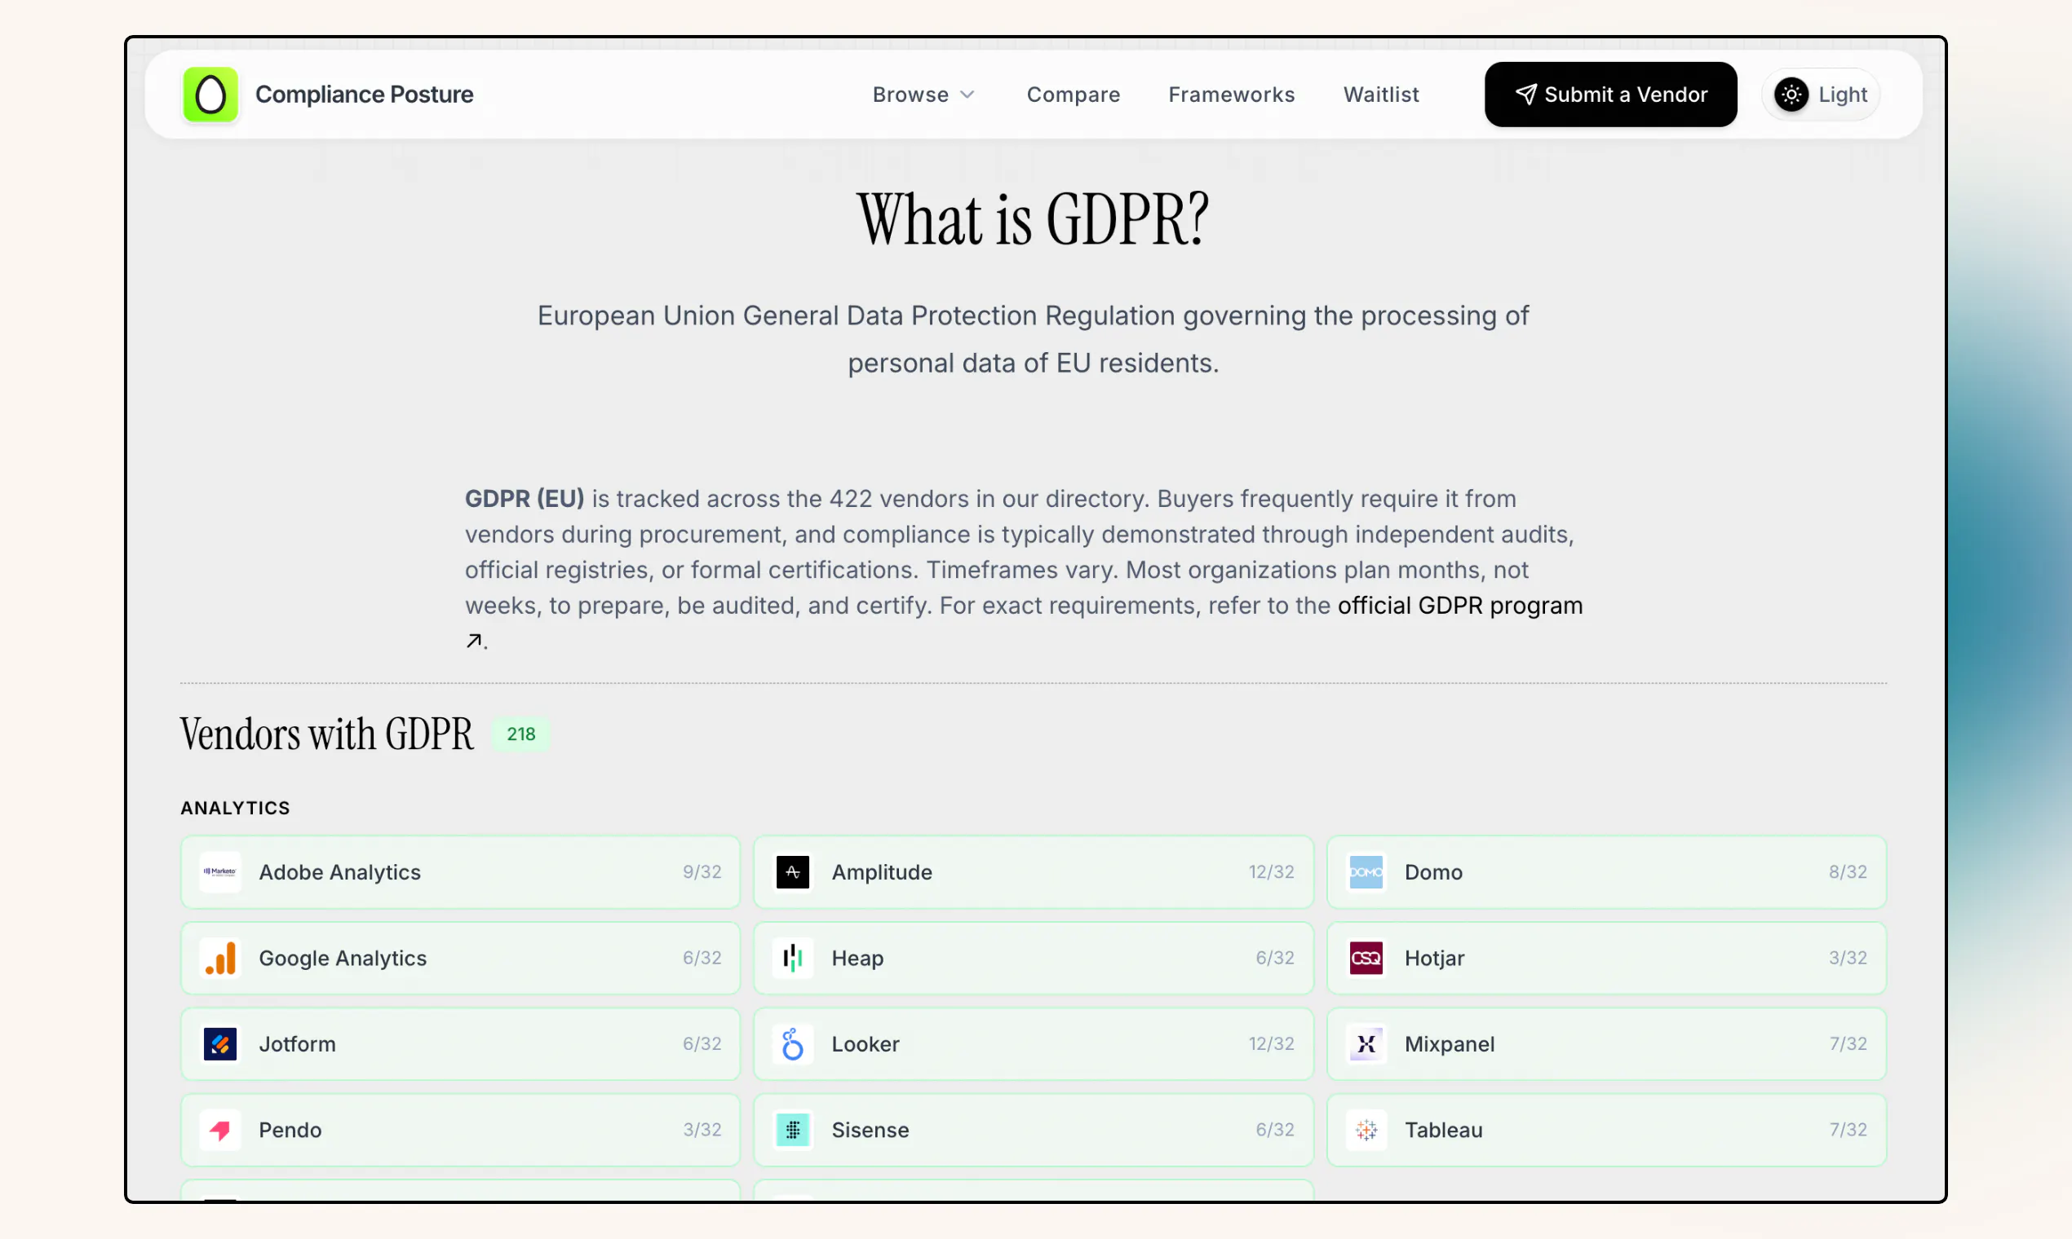Click the 218 vendor count badge
The width and height of the screenshot is (2072, 1239).
click(x=520, y=734)
